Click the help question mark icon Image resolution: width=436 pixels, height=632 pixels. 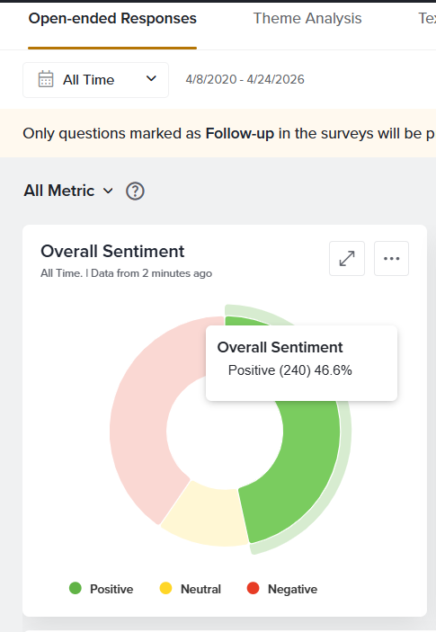[x=135, y=191]
